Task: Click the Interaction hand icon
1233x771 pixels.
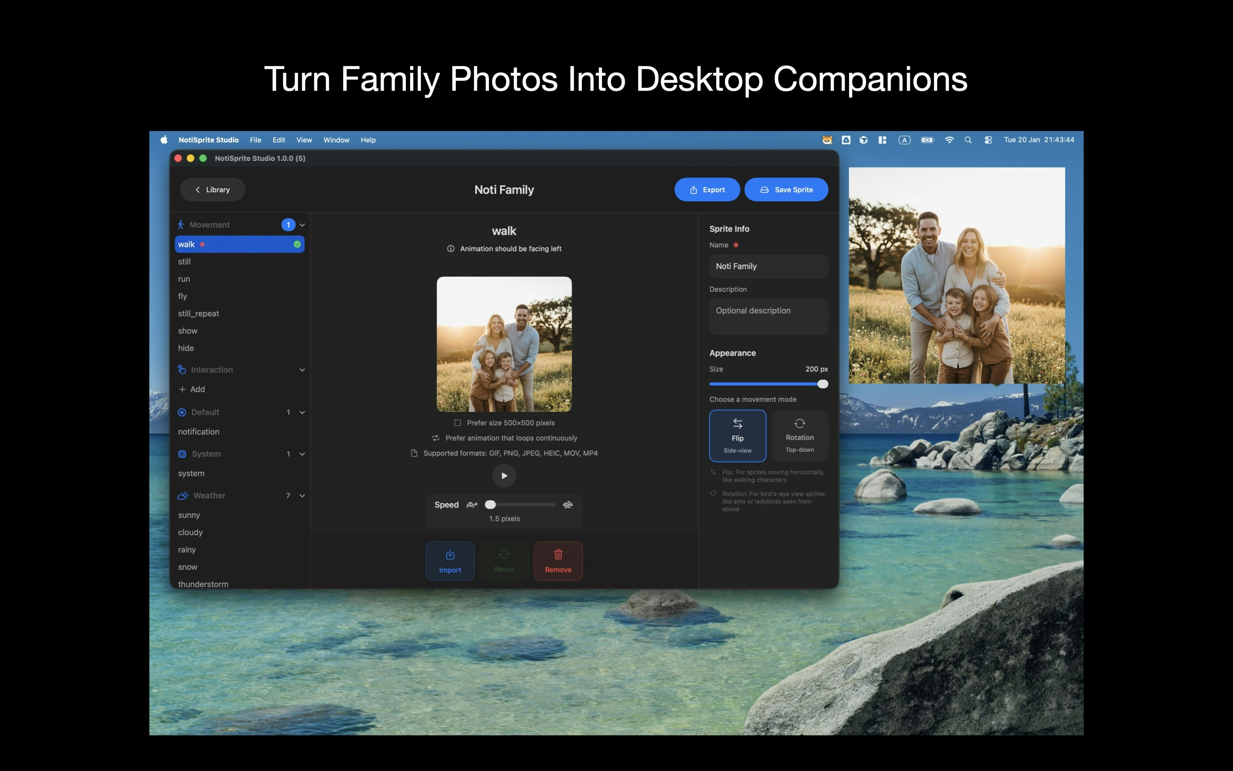Action: click(182, 370)
